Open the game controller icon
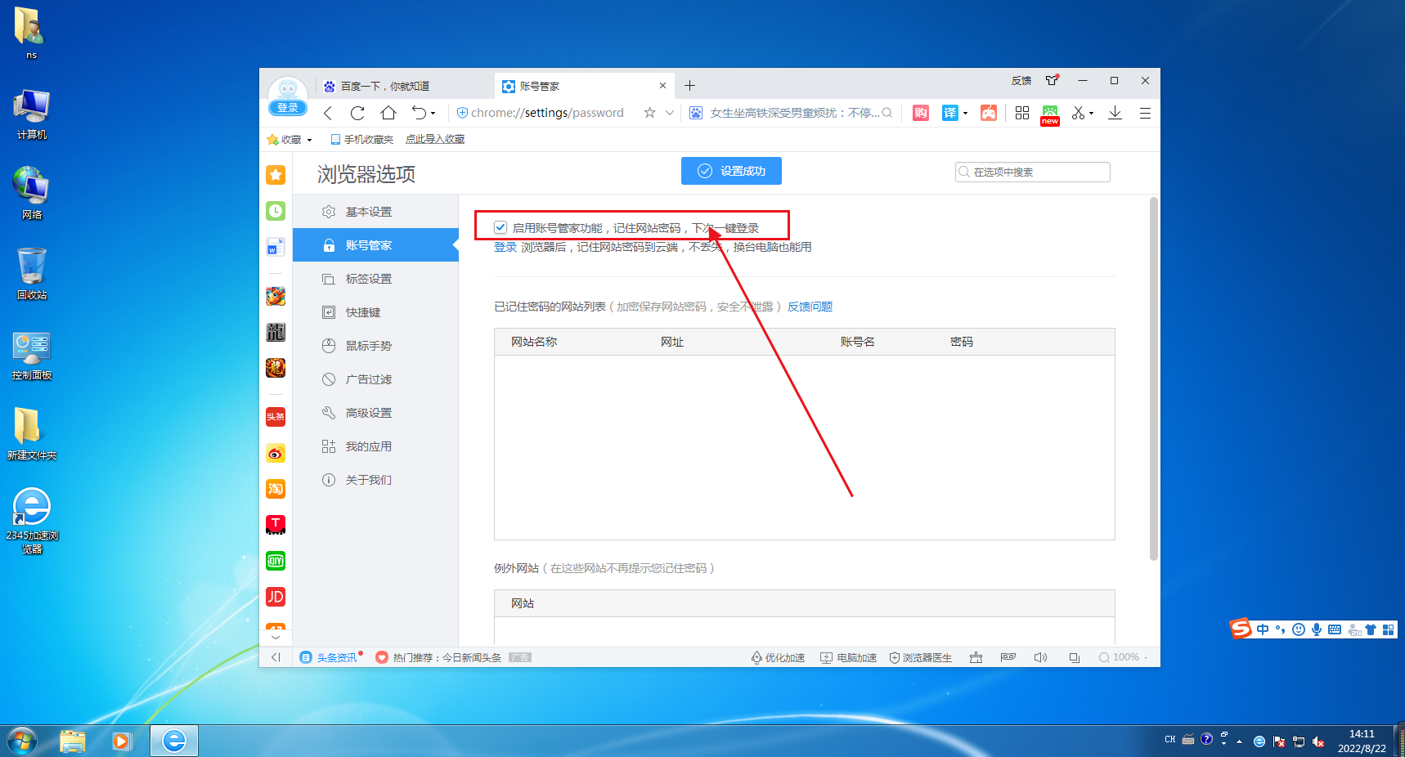This screenshot has height=757, width=1405. pos(989,113)
